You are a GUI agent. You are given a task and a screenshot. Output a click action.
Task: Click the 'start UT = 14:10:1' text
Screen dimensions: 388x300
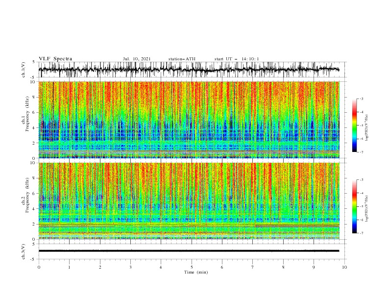(x=237, y=59)
